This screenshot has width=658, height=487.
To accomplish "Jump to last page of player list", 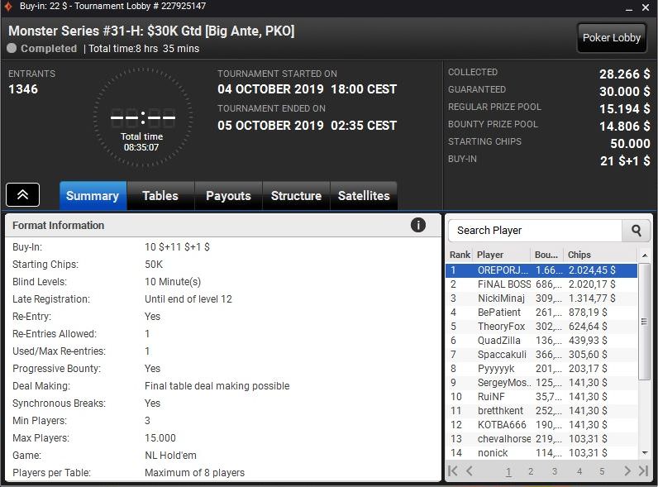I will (643, 471).
